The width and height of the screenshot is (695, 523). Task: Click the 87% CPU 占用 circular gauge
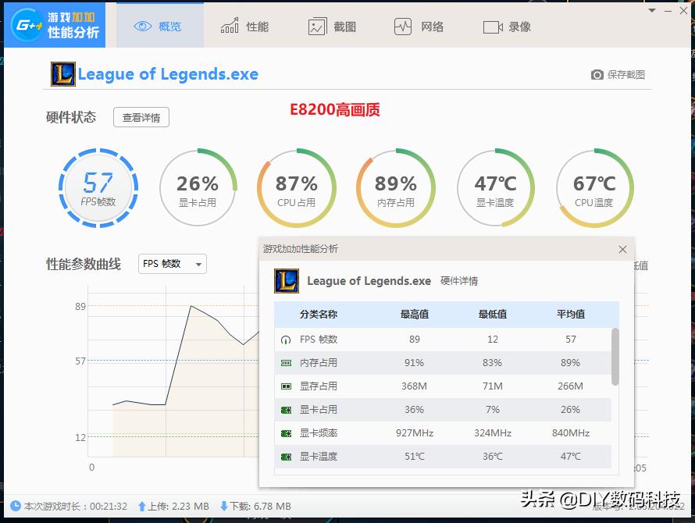[x=297, y=187]
